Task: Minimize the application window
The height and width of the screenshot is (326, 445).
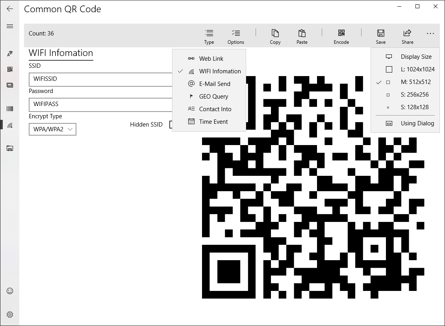Action: pos(399,6)
